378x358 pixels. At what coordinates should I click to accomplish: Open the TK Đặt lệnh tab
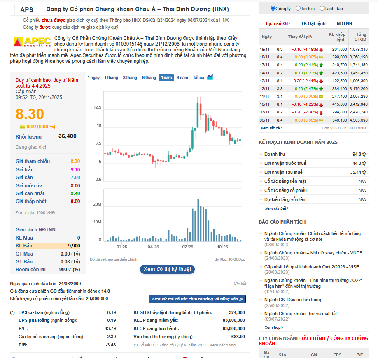coord(313,23)
